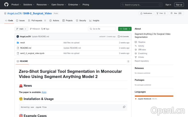Open the main branch selector dropdown
The width and height of the screenshot is (188, 117).
click(x=21, y=29)
